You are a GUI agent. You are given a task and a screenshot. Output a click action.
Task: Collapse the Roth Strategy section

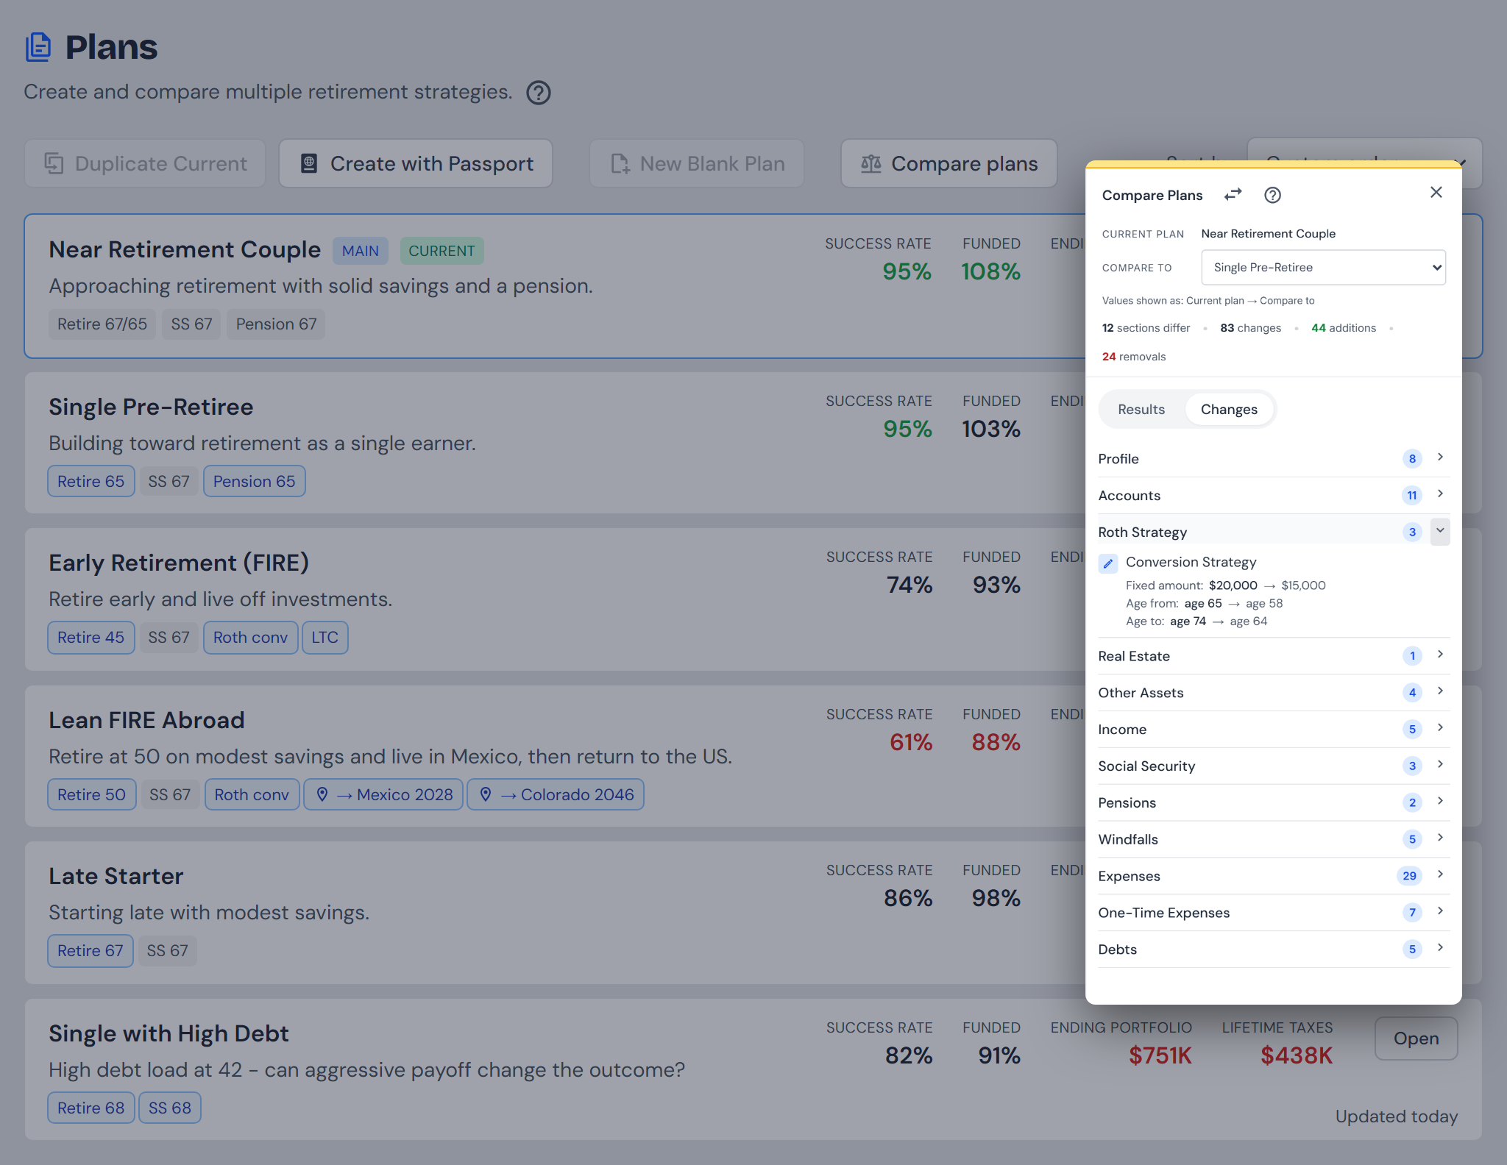click(1439, 531)
